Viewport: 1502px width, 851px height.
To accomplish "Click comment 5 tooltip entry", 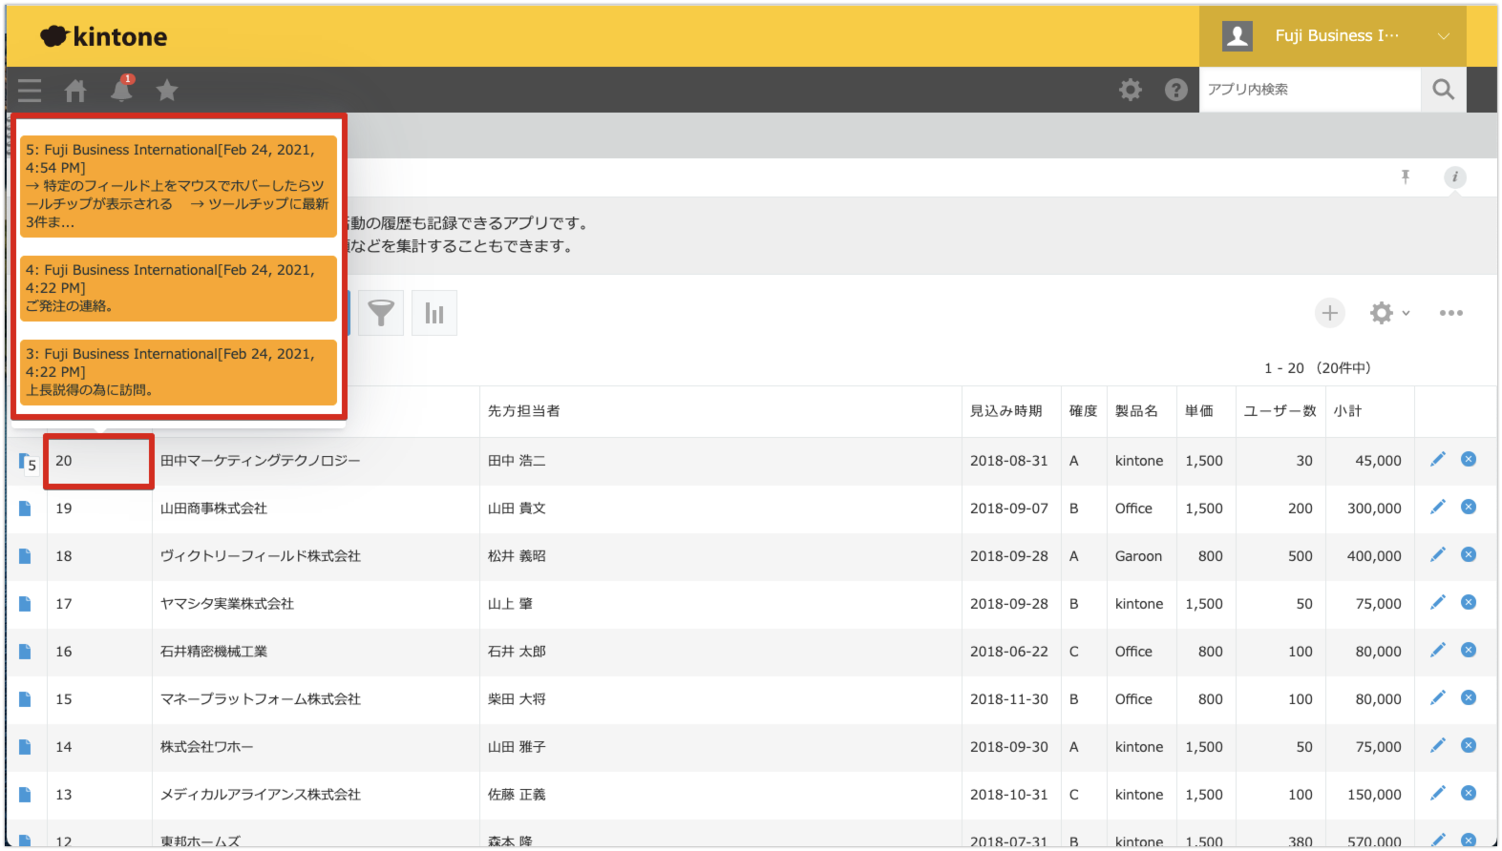I will point(179,186).
